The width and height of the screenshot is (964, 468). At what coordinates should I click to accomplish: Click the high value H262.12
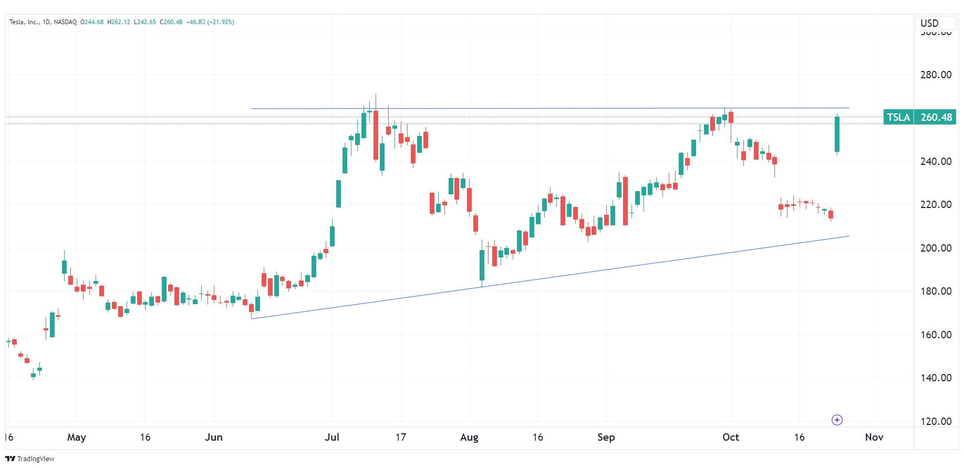[119, 22]
